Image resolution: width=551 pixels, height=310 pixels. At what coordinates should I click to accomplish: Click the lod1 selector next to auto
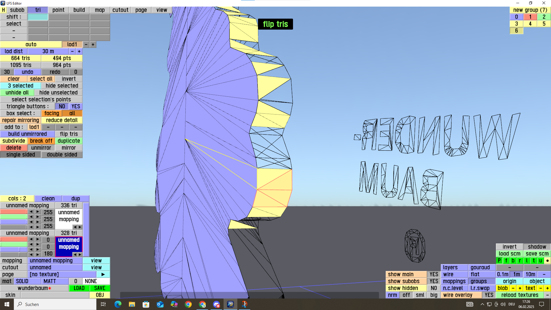pos(72,44)
